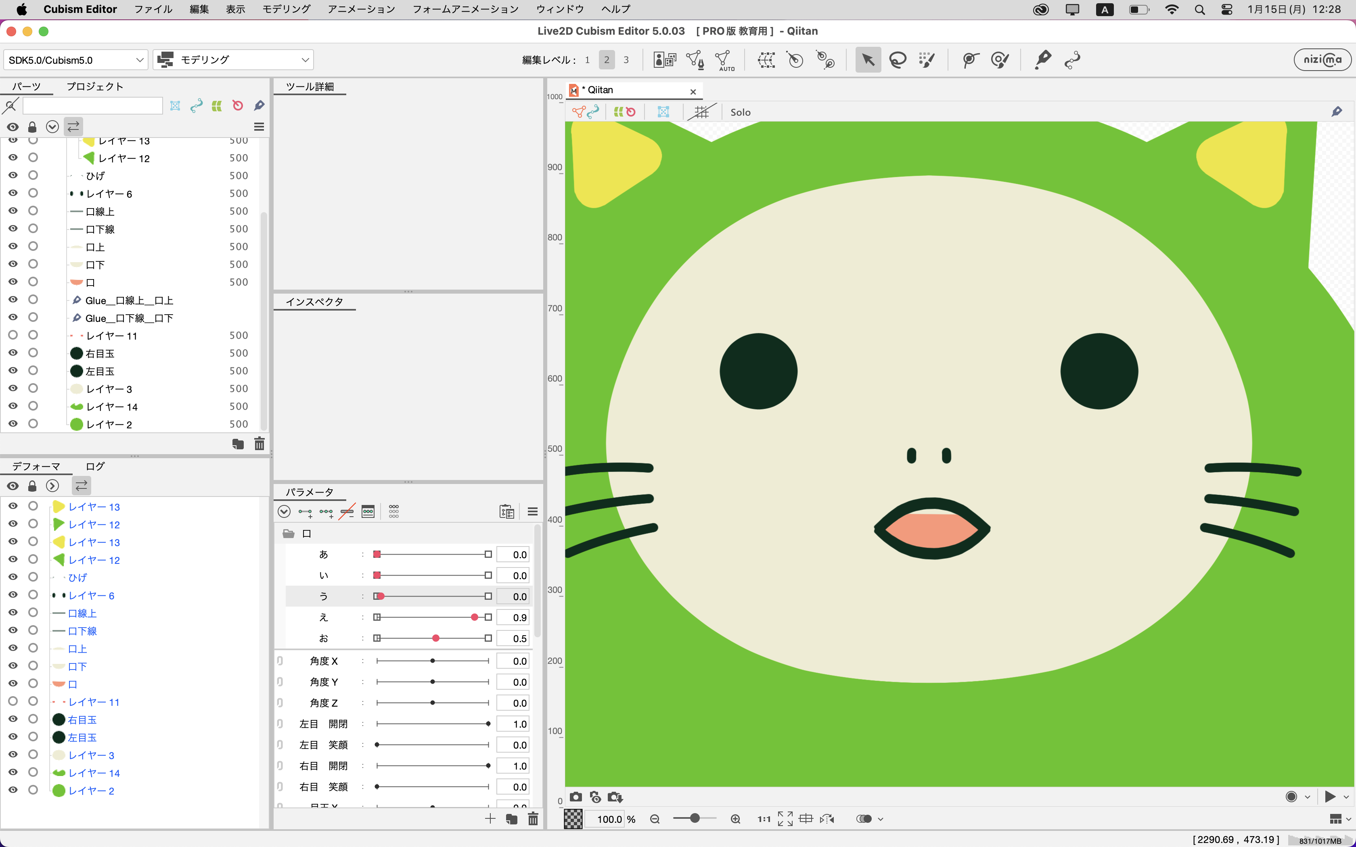Click the zoom in magnifier icon

click(736, 819)
